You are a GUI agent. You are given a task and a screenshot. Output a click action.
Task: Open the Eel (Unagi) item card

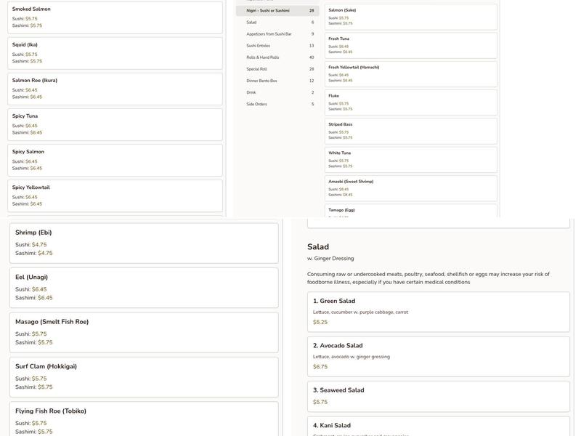[x=144, y=287]
